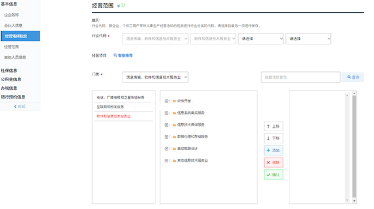Select 互联网和相关服务 in left list
Image resolution: width=374 pixels, height=209 pixels.
(124, 107)
